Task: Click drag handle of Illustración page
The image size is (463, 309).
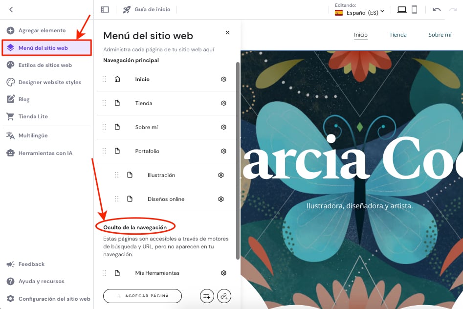Action: point(117,175)
